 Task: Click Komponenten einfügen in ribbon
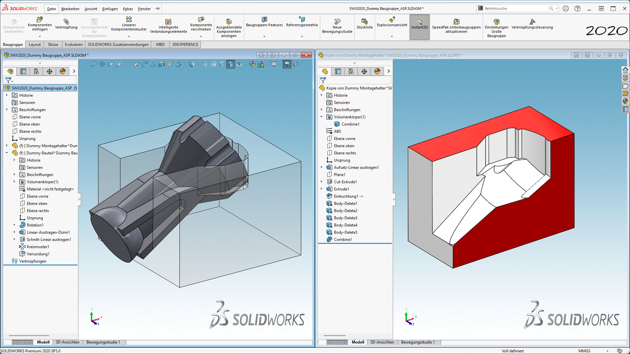40,24
